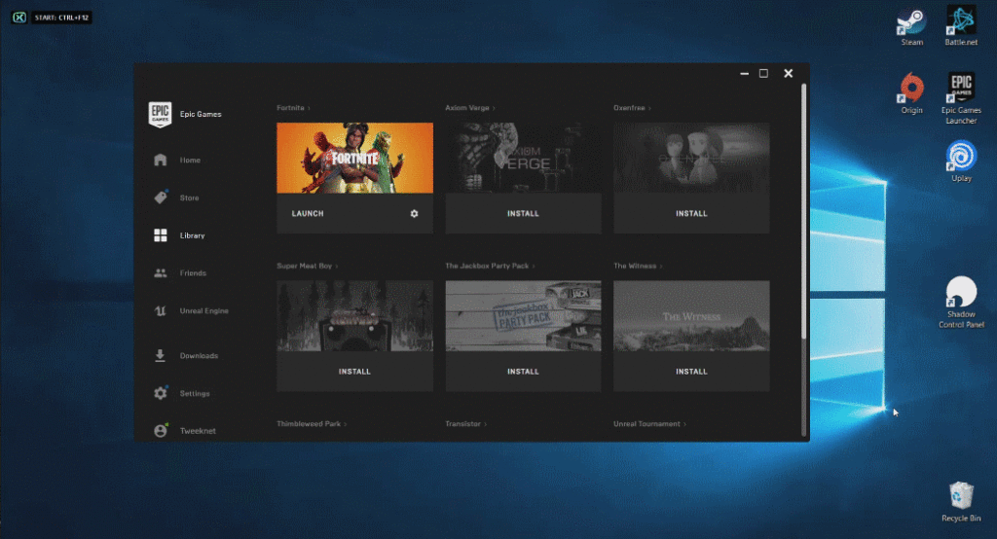Screen dimensions: 997x539
Task: Open Settings text label in sidebar
Action: [195, 393]
